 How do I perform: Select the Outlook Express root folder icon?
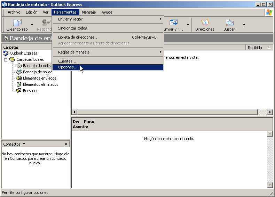tap(6, 53)
